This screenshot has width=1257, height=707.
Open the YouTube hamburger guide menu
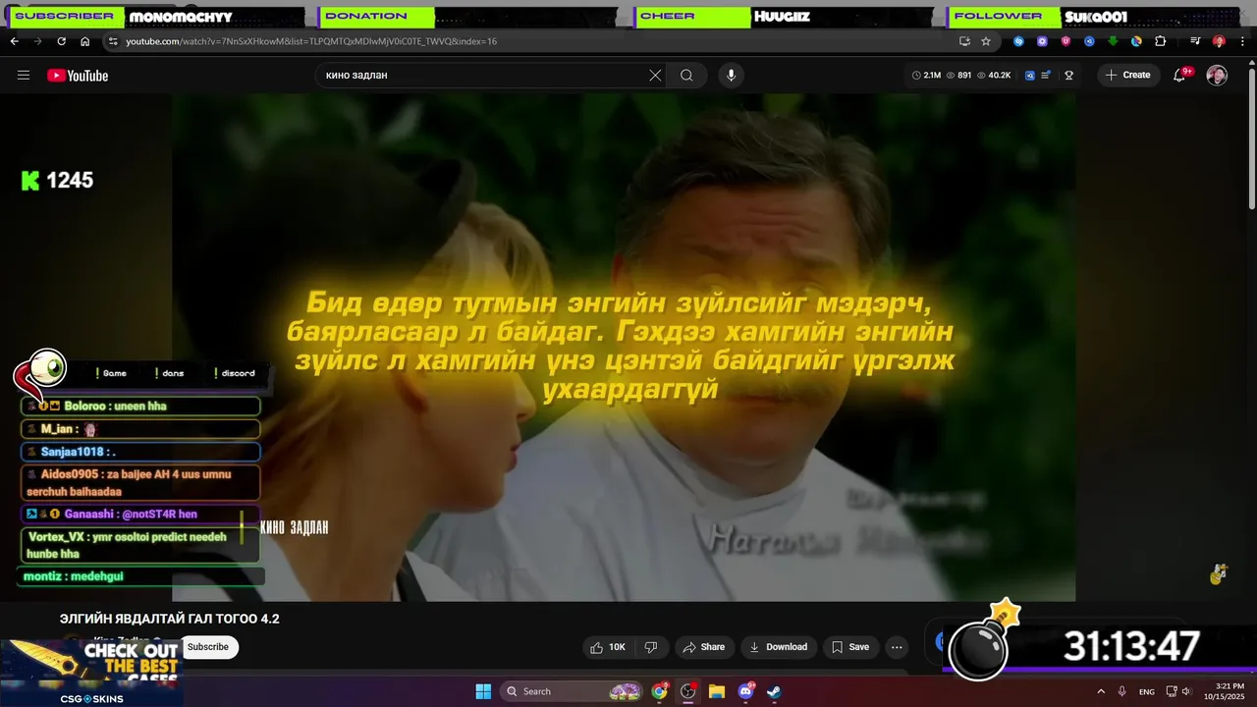tap(24, 76)
